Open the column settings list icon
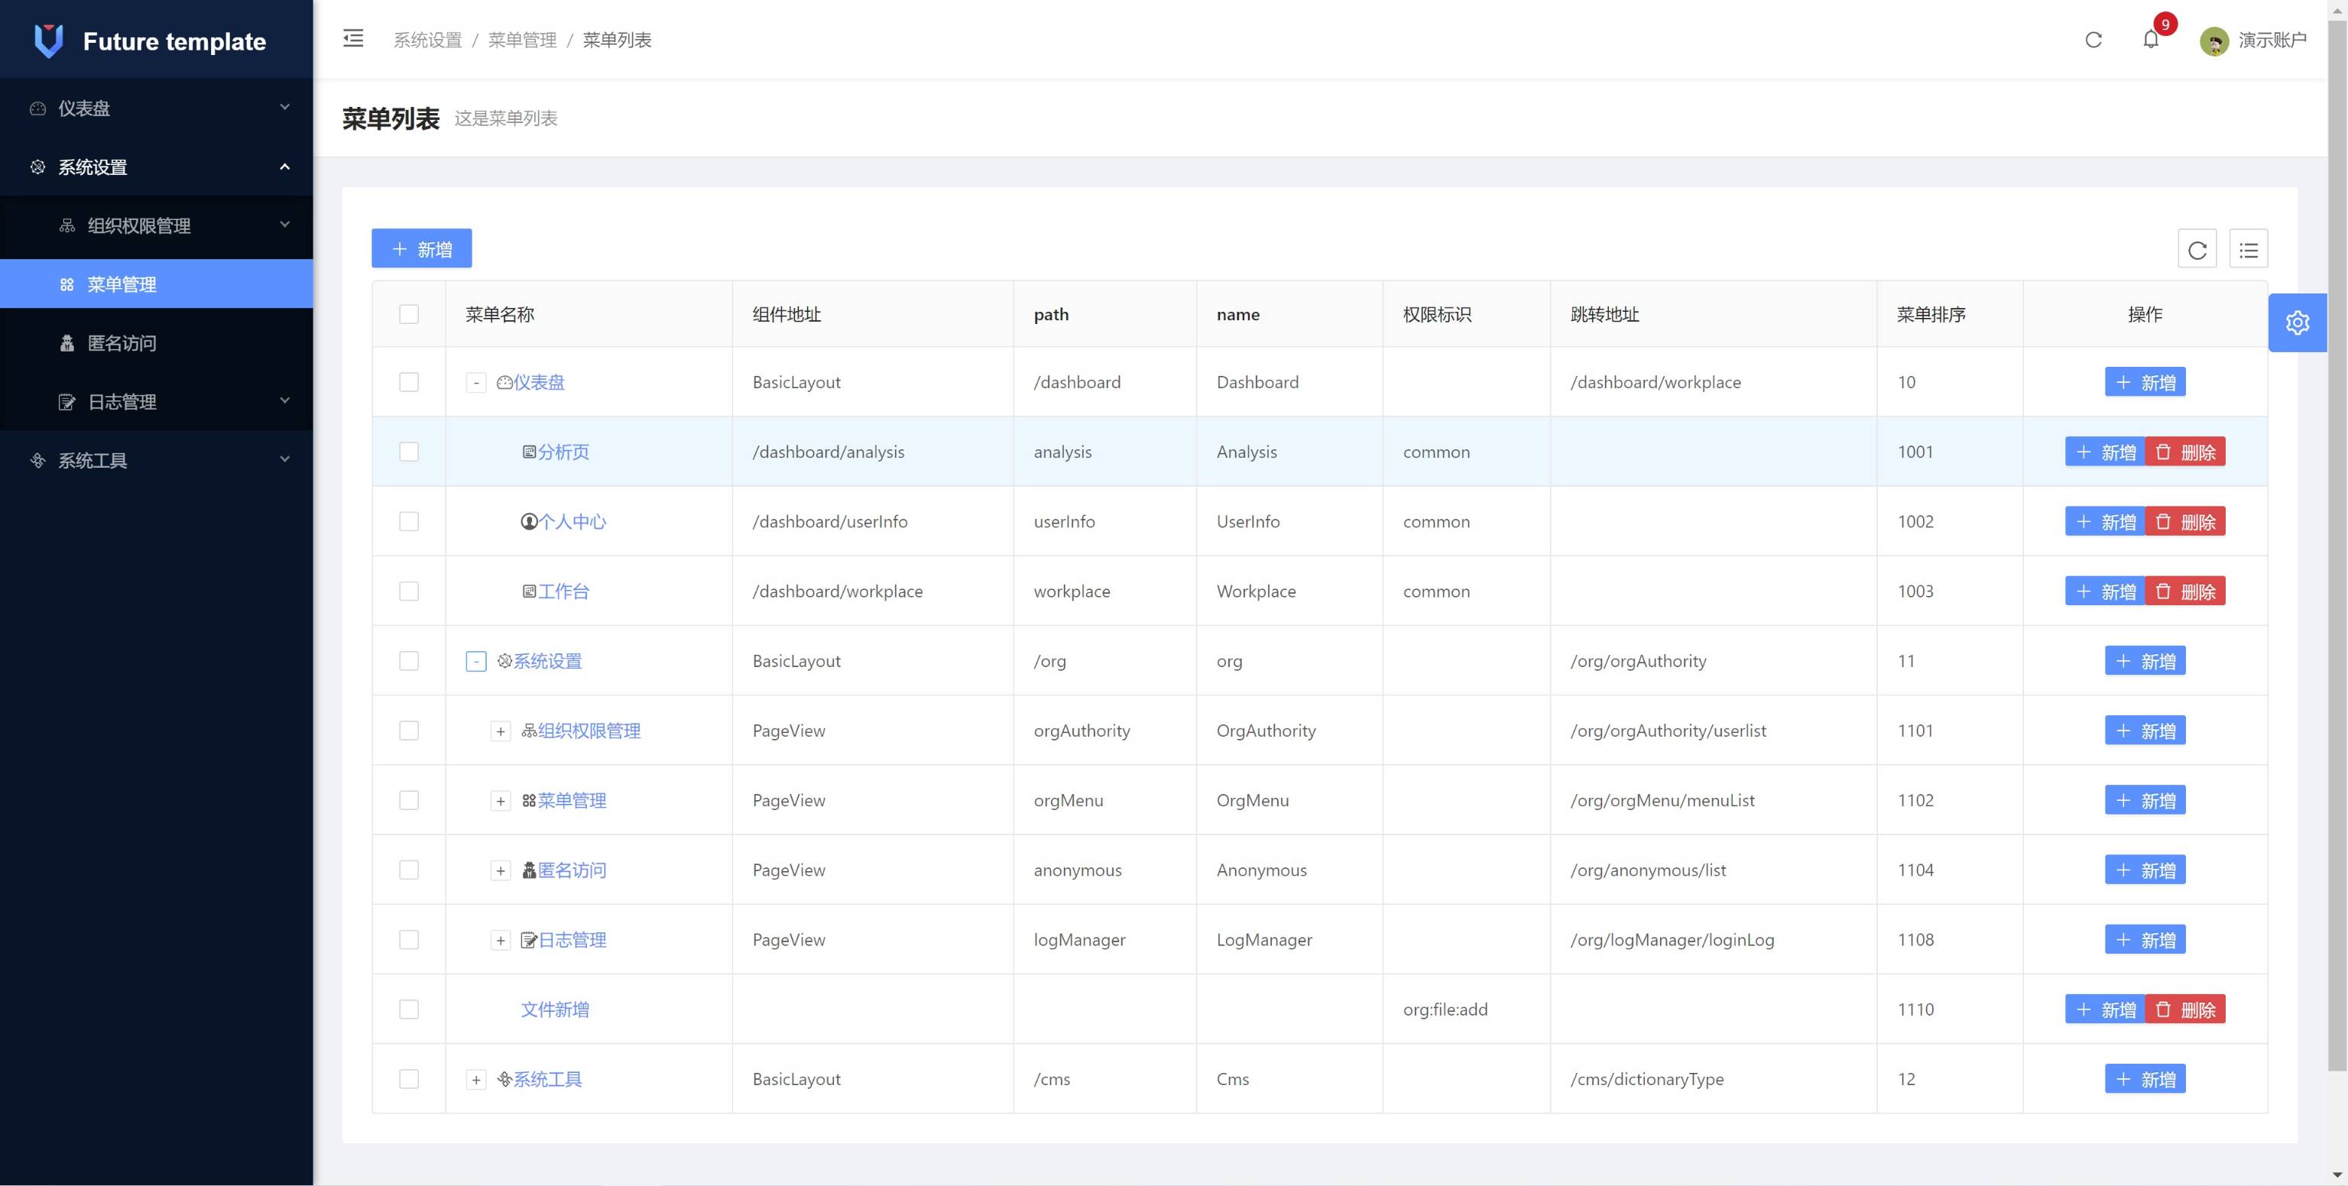 [x=2248, y=249]
